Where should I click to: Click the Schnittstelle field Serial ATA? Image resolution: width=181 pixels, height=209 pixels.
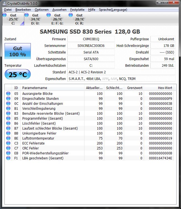pyautogui.click(x=91, y=52)
